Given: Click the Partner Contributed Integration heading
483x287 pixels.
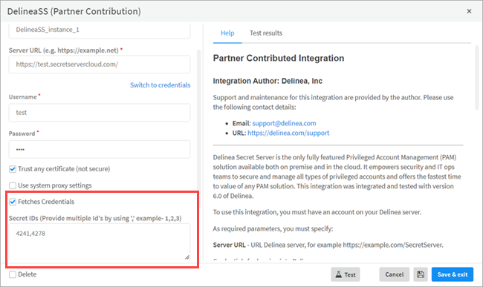Looking at the screenshot, I should tap(279, 58).
